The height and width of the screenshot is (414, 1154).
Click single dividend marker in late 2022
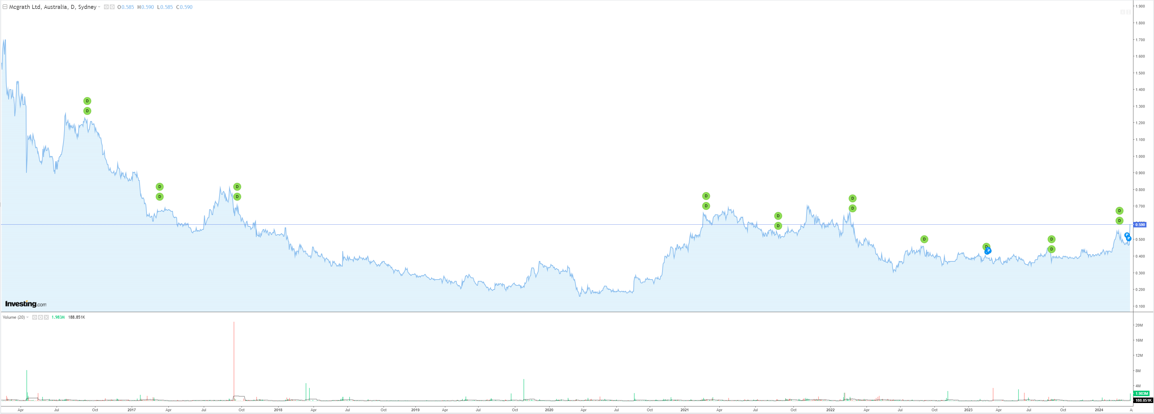pos(924,239)
